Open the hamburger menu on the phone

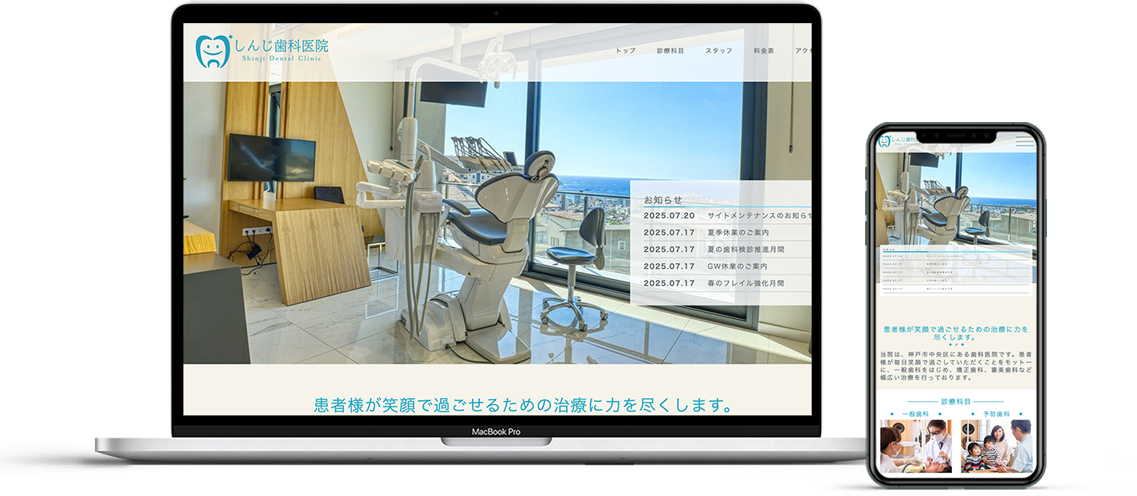pyautogui.click(x=1024, y=142)
